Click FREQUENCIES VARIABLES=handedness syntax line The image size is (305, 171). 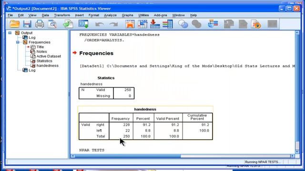coord(119,35)
